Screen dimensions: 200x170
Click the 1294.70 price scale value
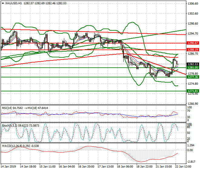[193, 34]
